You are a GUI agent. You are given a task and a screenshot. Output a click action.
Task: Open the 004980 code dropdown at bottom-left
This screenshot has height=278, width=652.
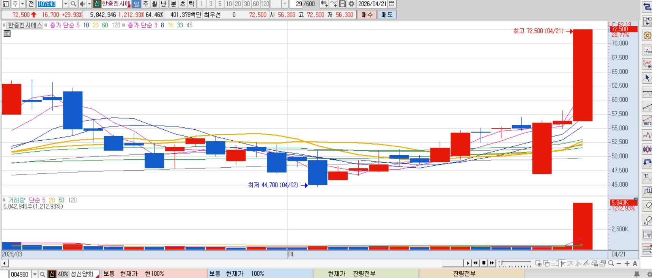[x=35, y=274]
